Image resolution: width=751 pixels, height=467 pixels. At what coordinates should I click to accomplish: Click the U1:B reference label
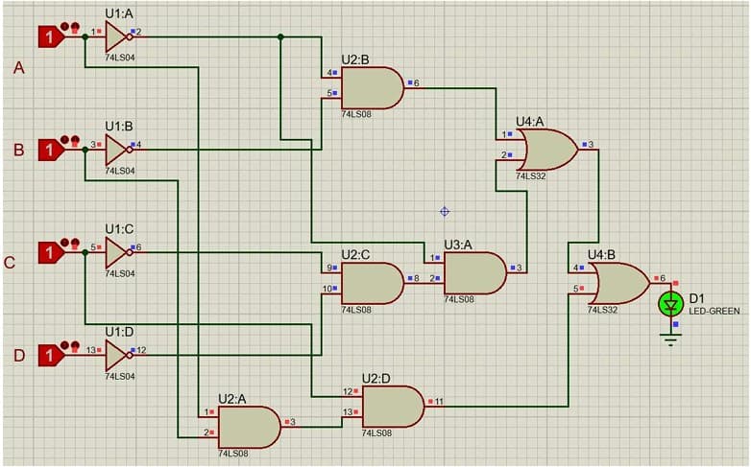coord(119,127)
